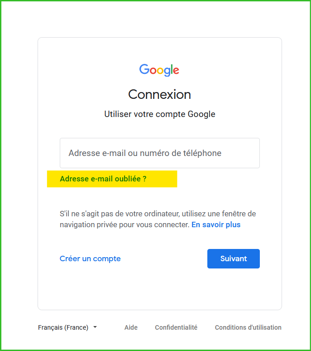Open the Français (France) language selector

(63, 327)
